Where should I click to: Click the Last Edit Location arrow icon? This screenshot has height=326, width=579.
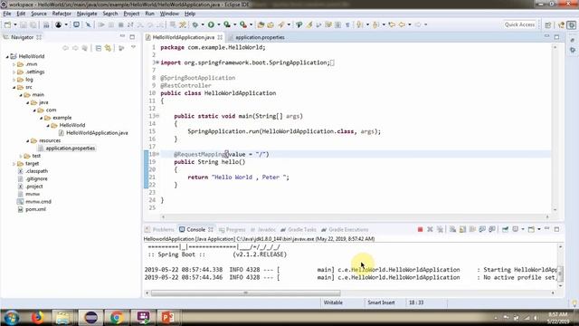pyautogui.click(x=392, y=24)
